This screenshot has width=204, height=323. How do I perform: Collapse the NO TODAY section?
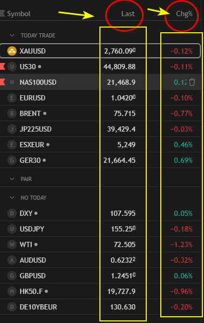pos(12,198)
